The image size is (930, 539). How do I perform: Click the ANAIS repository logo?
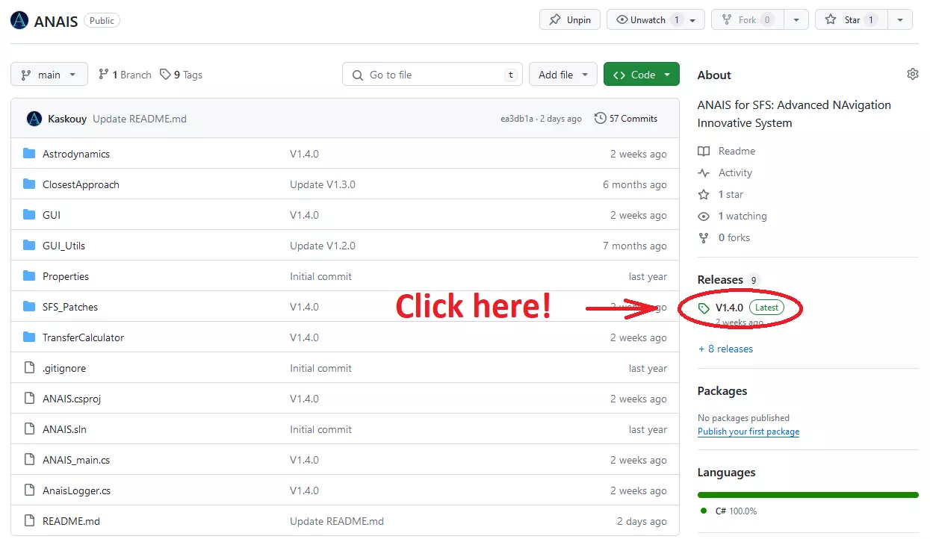tap(19, 21)
